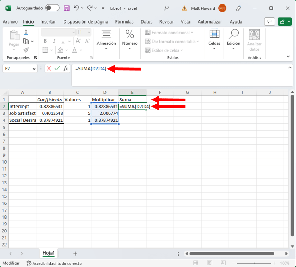Image resolution: width=296 pixels, height=267 pixels.
Task: Confirm formula with the checkmark icon
Action: (57, 68)
